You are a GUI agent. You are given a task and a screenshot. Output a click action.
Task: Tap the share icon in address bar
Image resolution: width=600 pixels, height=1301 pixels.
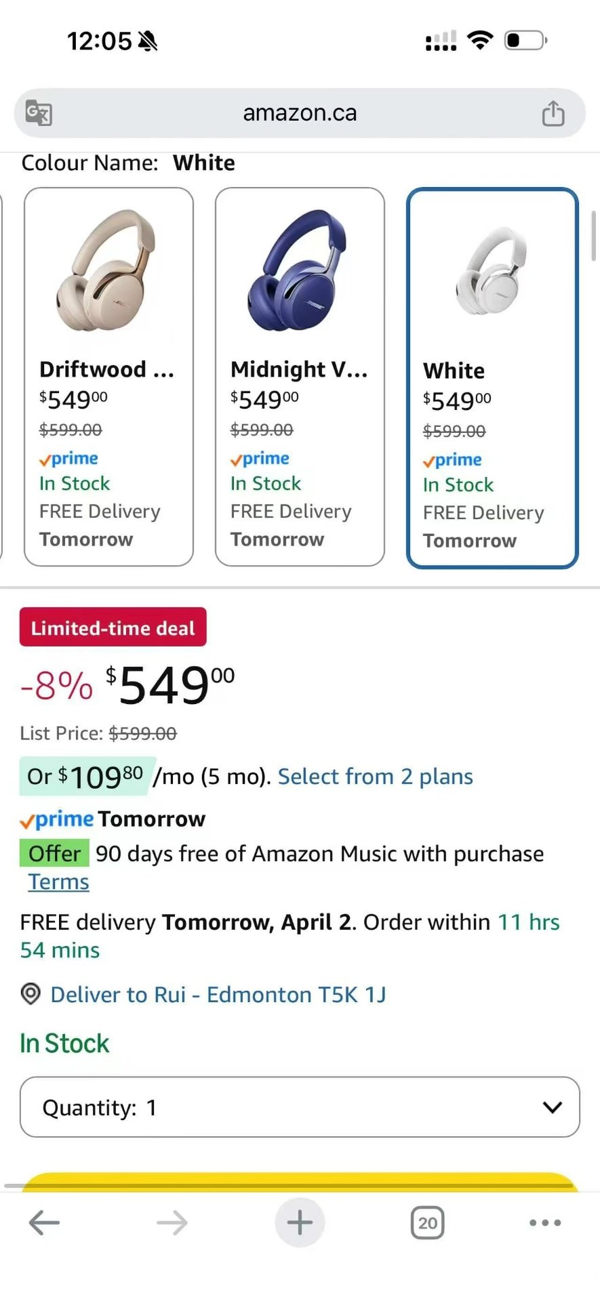pyautogui.click(x=553, y=113)
